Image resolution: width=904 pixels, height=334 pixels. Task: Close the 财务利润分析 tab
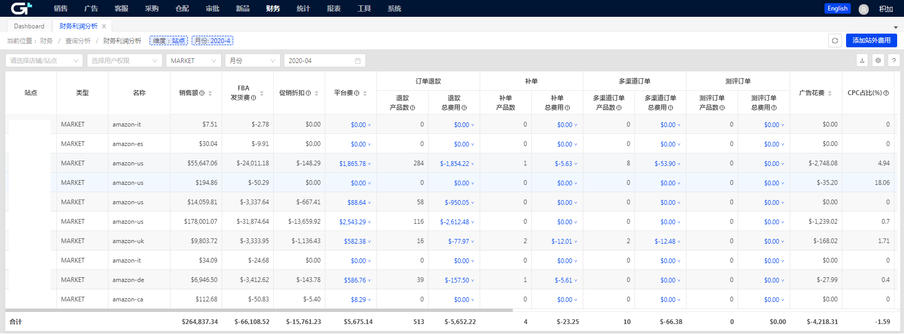[x=104, y=26]
